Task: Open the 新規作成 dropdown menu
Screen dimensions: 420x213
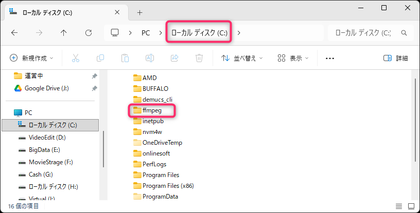Action: click(x=32, y=58)
